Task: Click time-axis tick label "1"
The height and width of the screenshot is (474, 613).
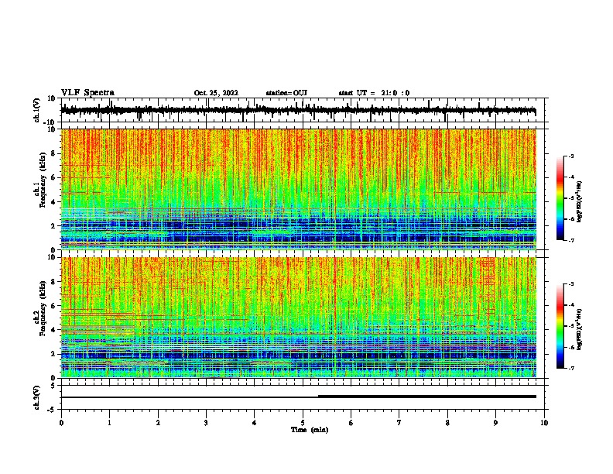Action: pyautogui.click(x=109, y=423)
